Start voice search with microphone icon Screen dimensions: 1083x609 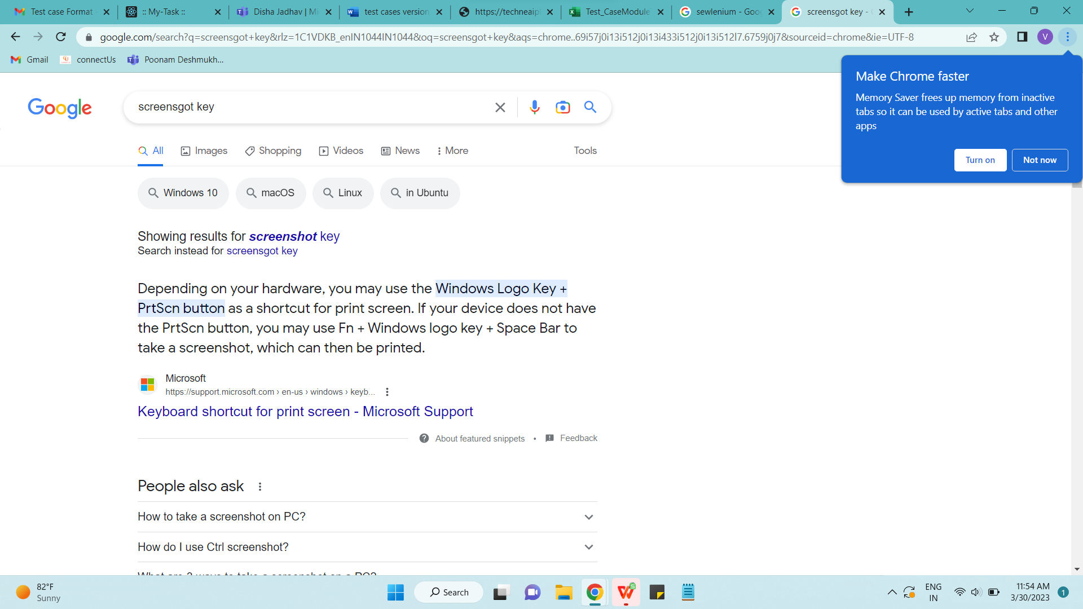[x=535, y=107]
